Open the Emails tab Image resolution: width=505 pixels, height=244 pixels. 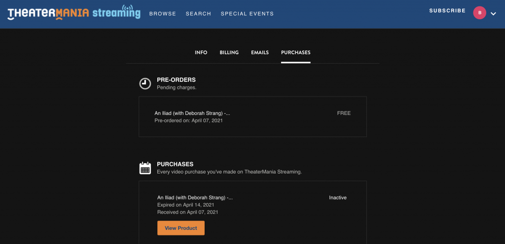(x=260, y=53)
